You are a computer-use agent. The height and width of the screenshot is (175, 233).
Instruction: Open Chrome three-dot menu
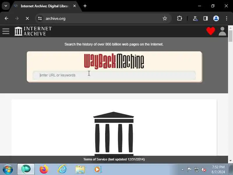[227, 18]
